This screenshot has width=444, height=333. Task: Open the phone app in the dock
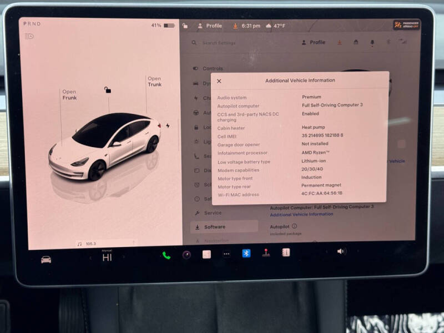[x=165, y=256]
